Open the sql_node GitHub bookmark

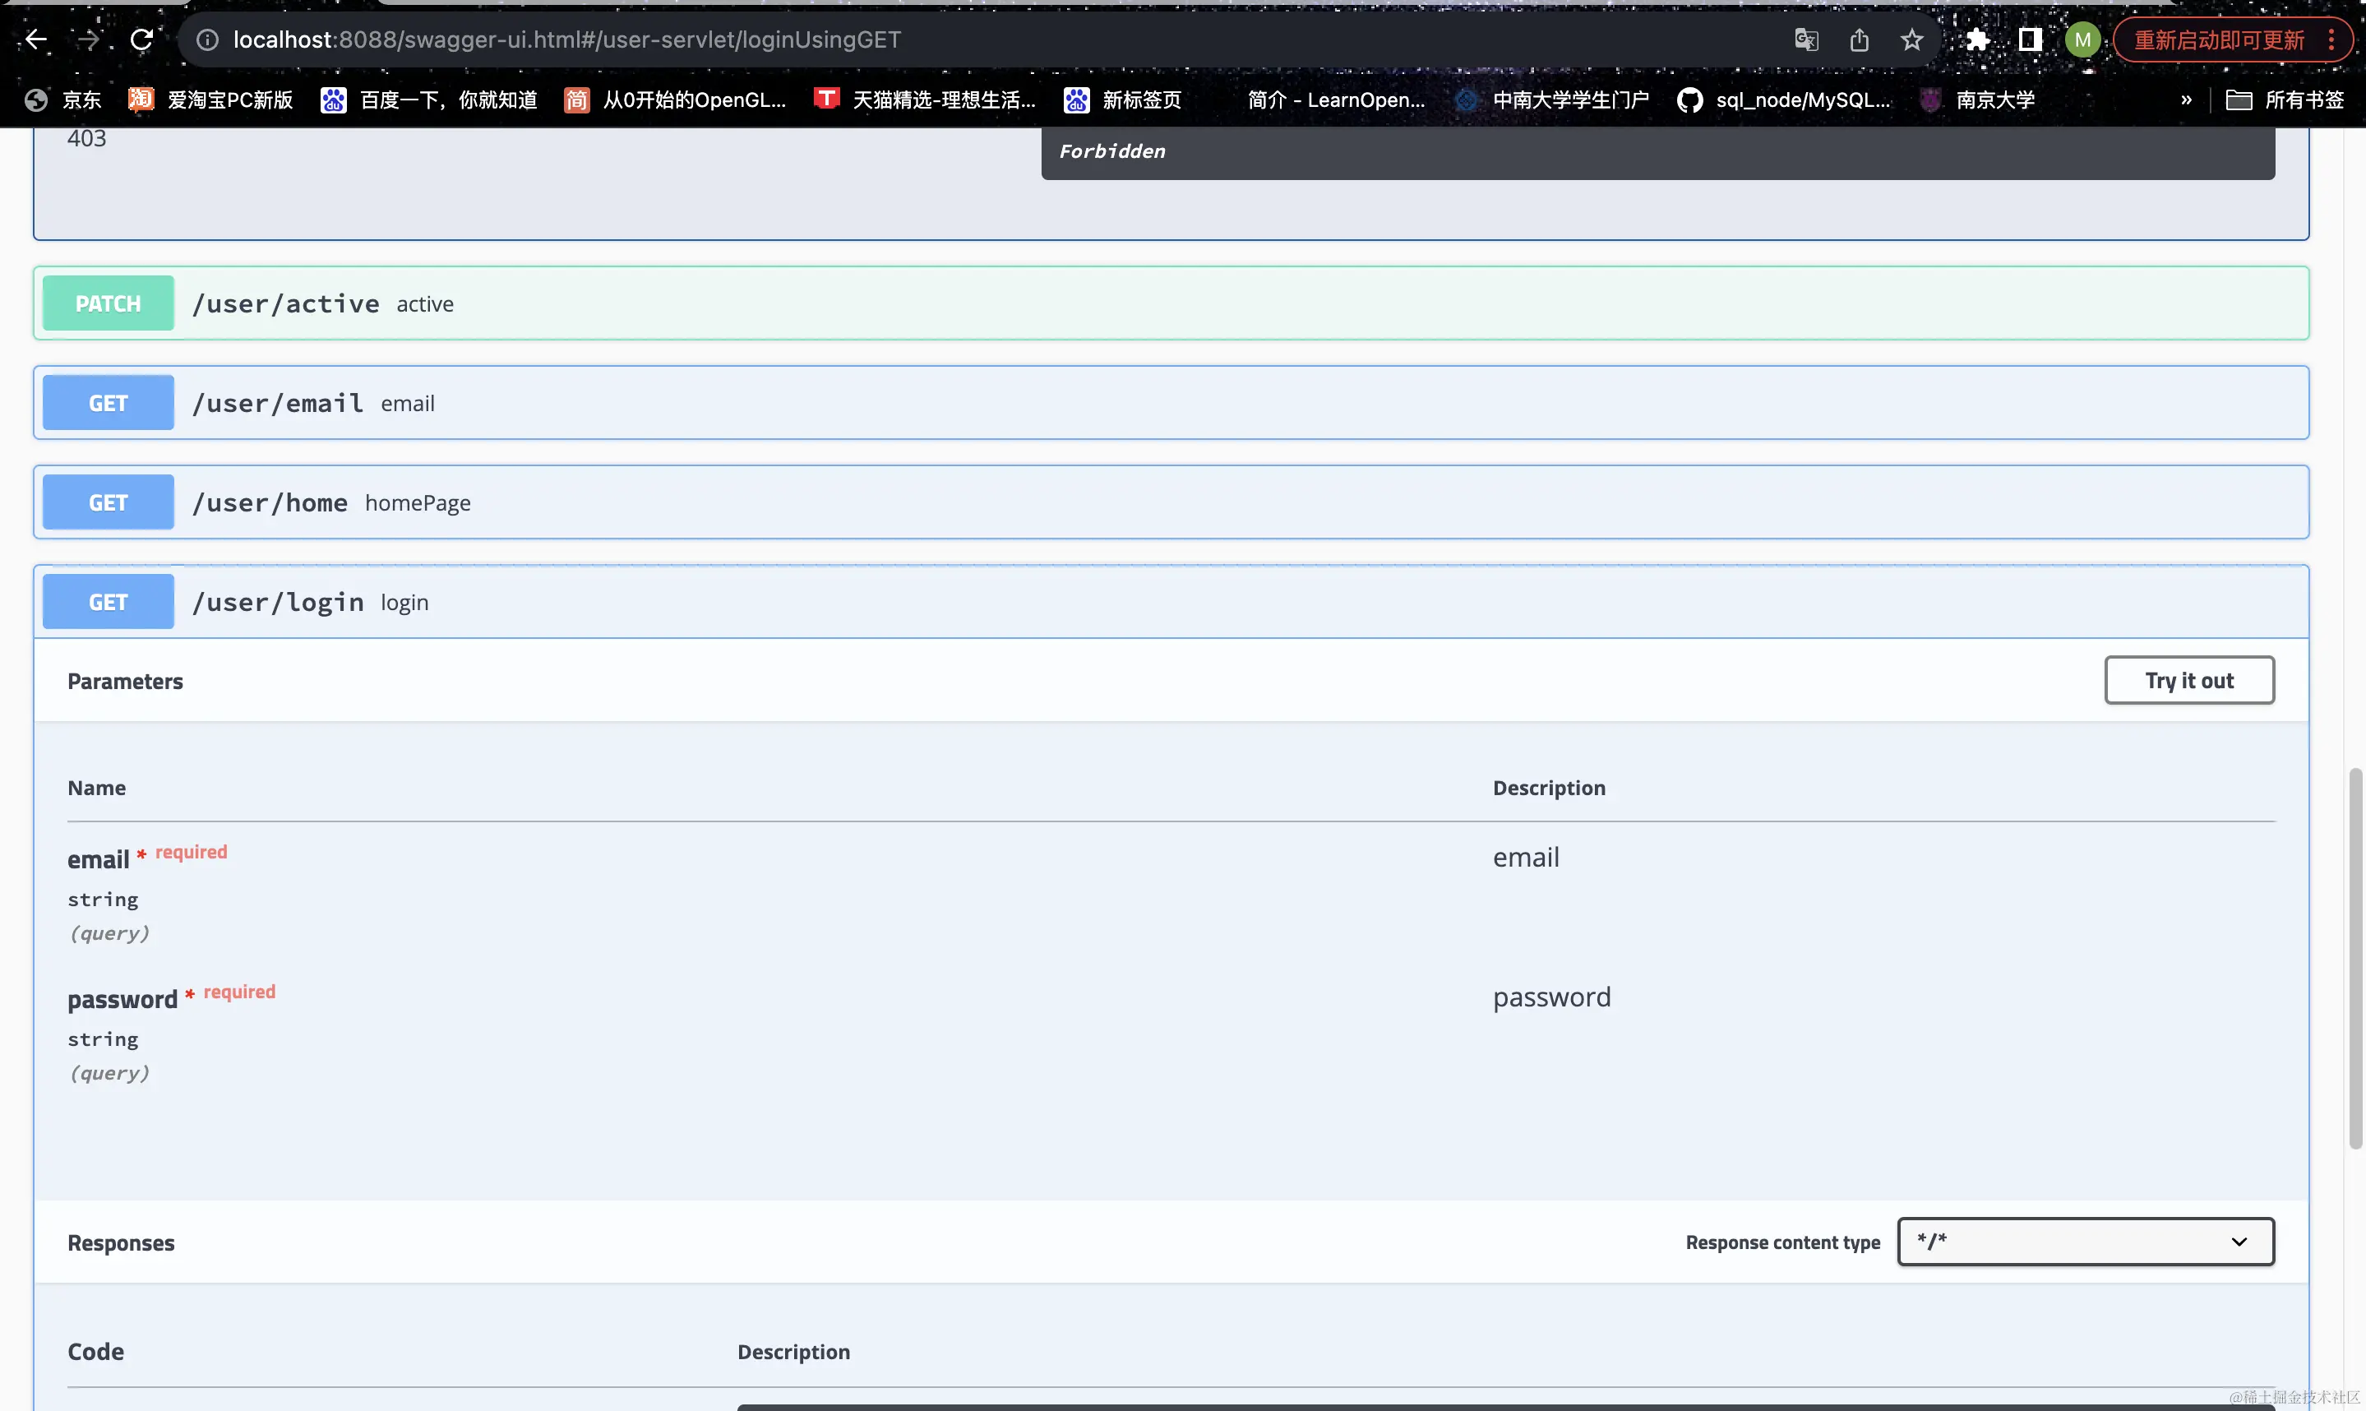click(1784, 99)
